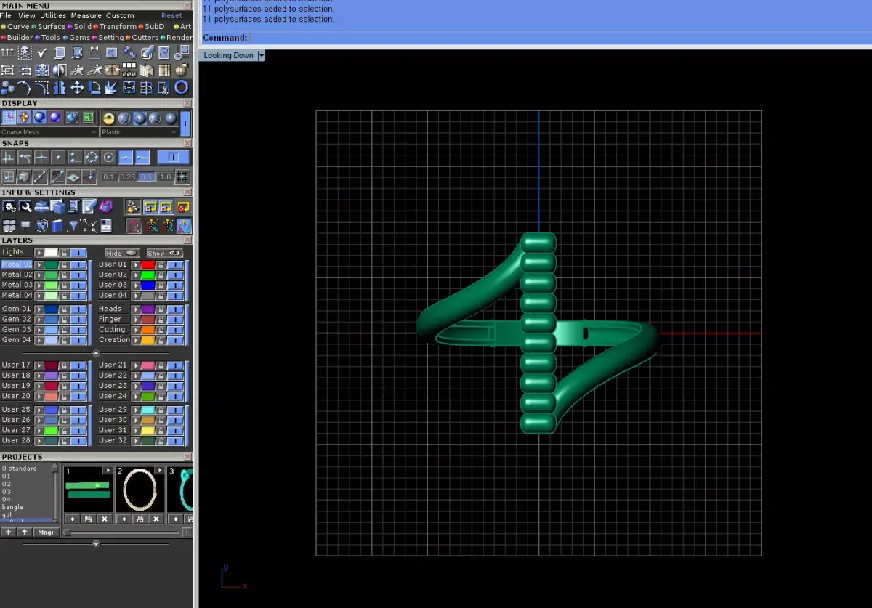
Task: Click the Show layers button
Action: 165,253
